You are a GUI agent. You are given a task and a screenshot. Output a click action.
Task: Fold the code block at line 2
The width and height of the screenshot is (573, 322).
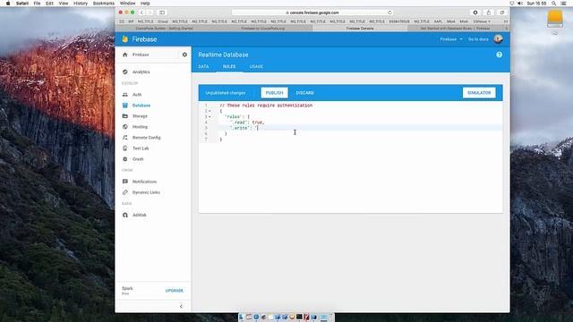coord(210,111)
